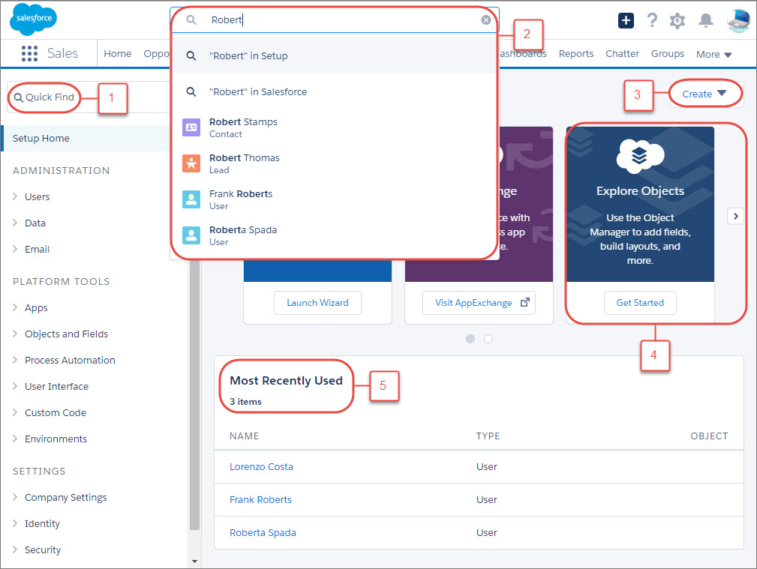Screen dimensions: 757x569
Task: Expand the Apps tree node
Action: [14, 307]
